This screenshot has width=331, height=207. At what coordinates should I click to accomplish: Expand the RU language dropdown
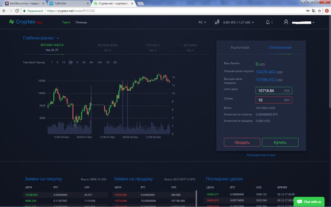point(202,22)
